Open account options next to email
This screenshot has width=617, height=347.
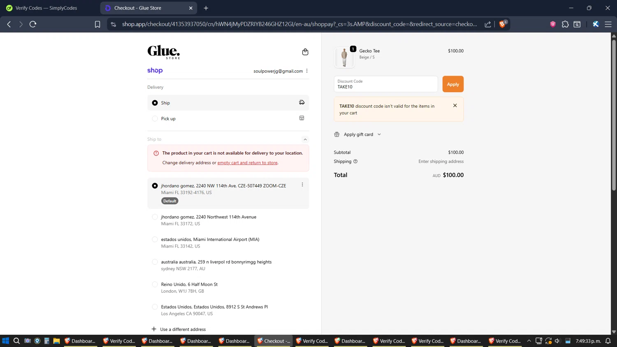pos(307,71)
